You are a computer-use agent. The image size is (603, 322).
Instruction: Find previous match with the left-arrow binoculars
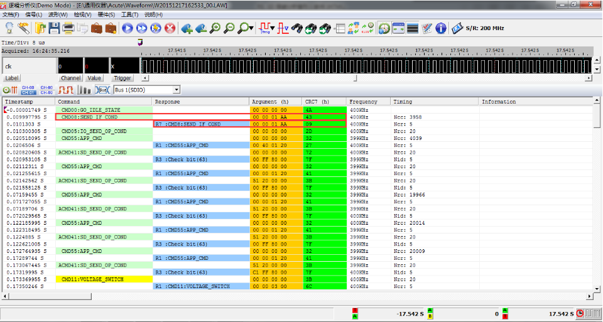coord(311,28)
